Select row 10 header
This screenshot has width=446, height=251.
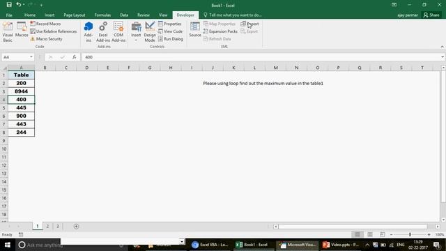coord(4,149)
